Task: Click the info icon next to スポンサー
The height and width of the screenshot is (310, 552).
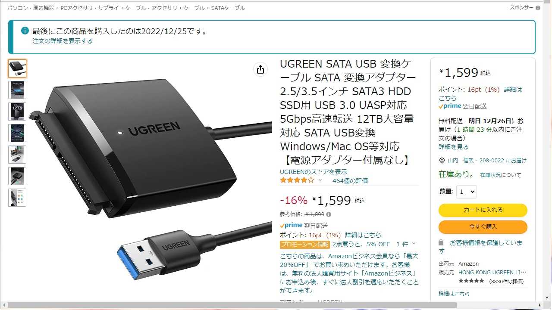Action: [x=538, y=8]
